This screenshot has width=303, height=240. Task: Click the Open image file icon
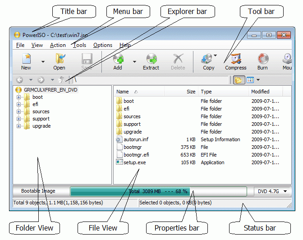point(60,59)
